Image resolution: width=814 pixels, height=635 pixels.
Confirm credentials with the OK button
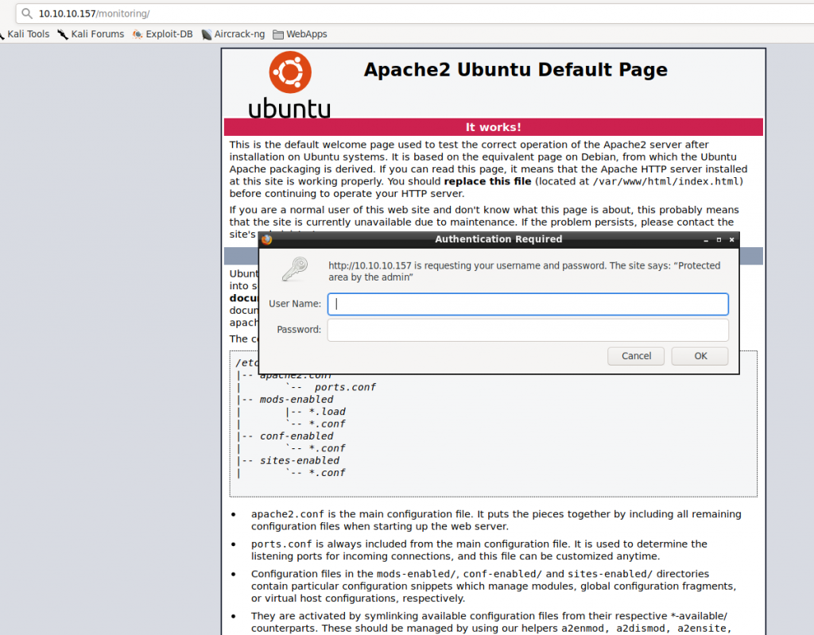click(x=700, y=356)
